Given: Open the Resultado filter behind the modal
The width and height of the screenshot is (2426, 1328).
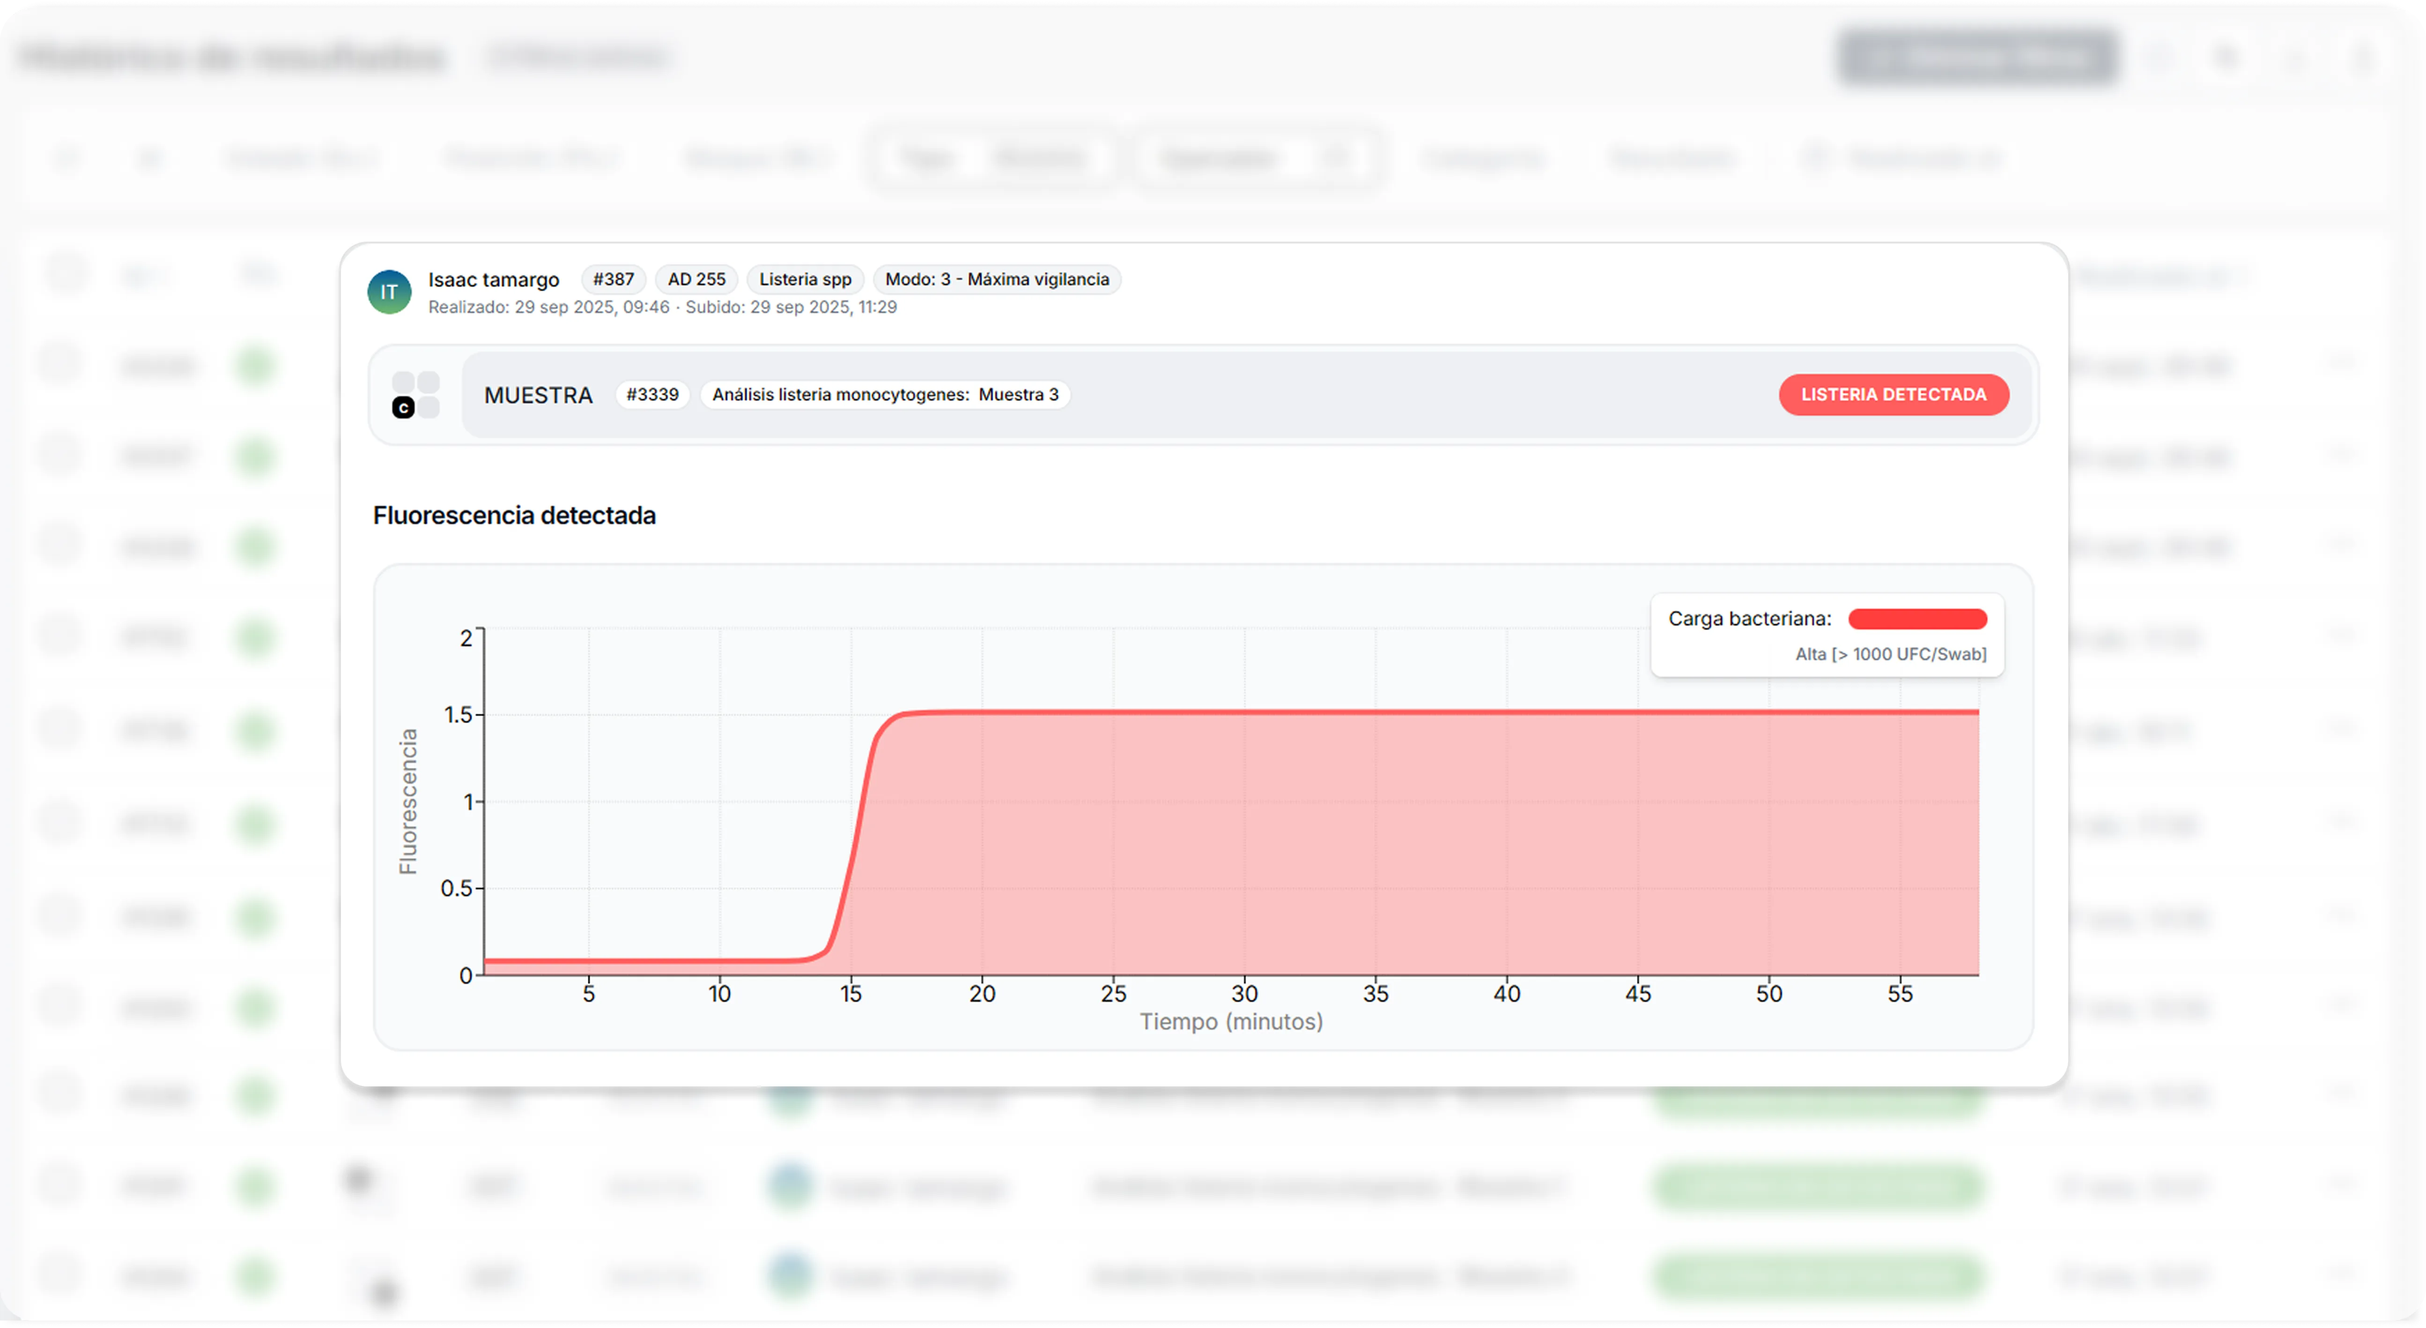Looking at the screenshot, I should [1672, 158].
